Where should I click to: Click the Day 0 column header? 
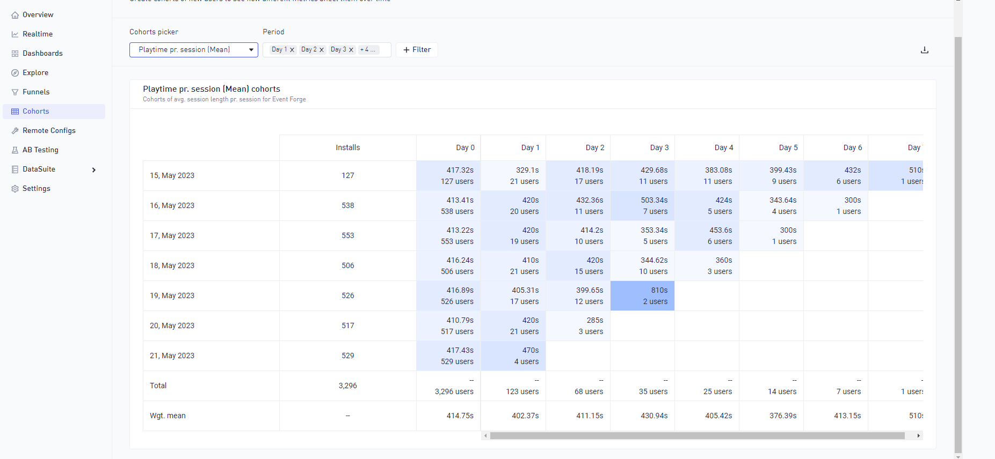(x=449, y=147)
